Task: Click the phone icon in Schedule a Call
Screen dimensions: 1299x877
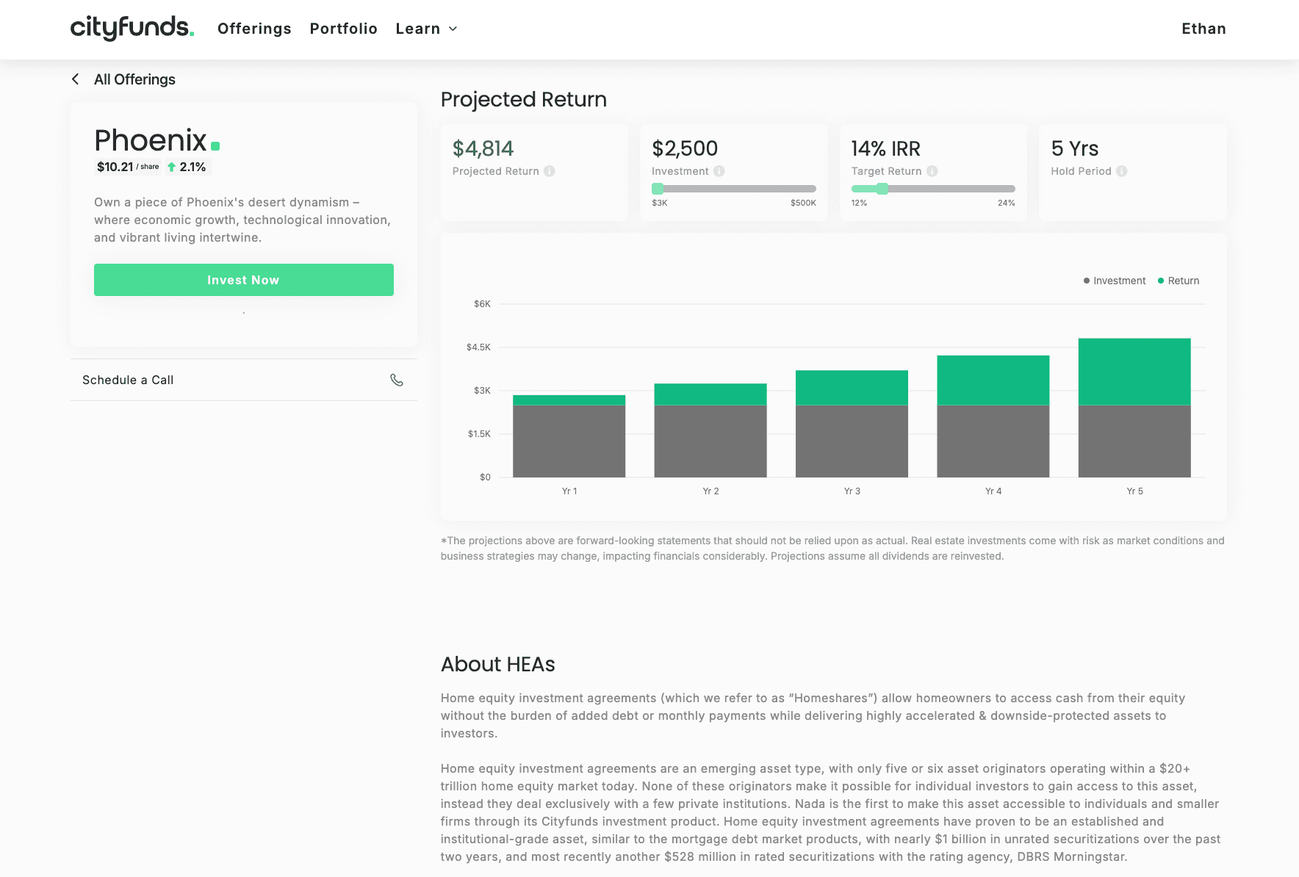Action: coord(397,380)
